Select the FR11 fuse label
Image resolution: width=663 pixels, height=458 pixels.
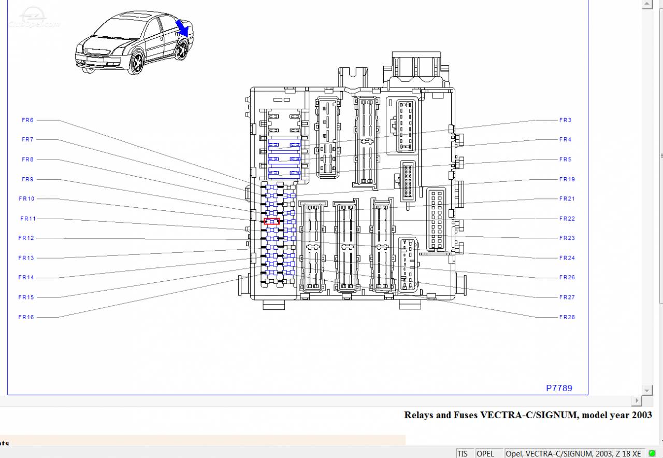pos(27,219)
